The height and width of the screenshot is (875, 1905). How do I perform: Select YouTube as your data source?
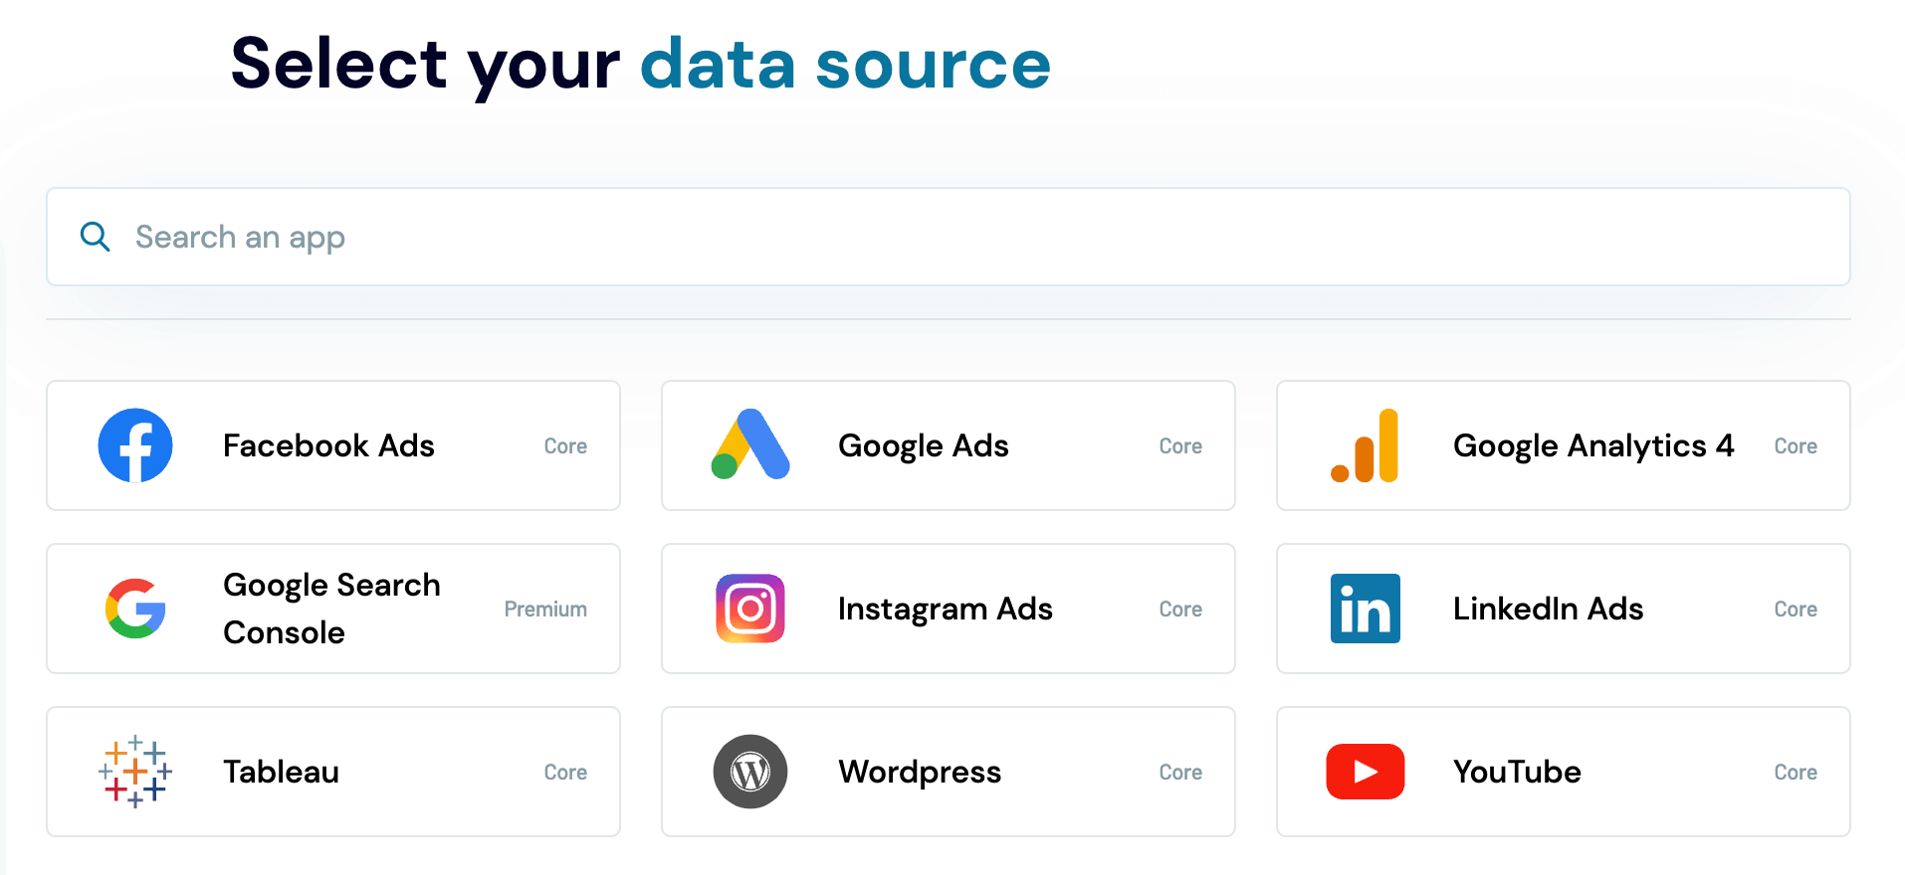point(1563,772)
